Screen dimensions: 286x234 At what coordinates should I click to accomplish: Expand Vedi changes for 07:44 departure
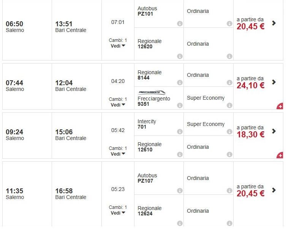point(118,105)
